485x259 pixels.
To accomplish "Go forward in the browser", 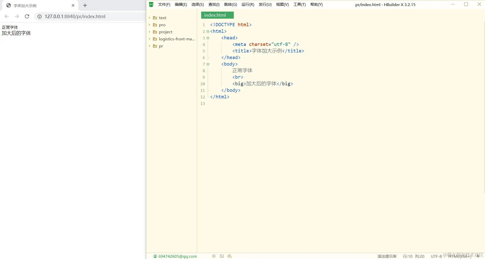I will [17, 16].
